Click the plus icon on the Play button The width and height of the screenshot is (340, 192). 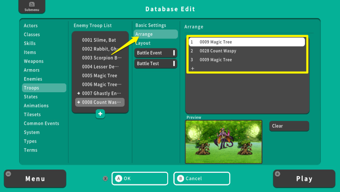point(277,174)
